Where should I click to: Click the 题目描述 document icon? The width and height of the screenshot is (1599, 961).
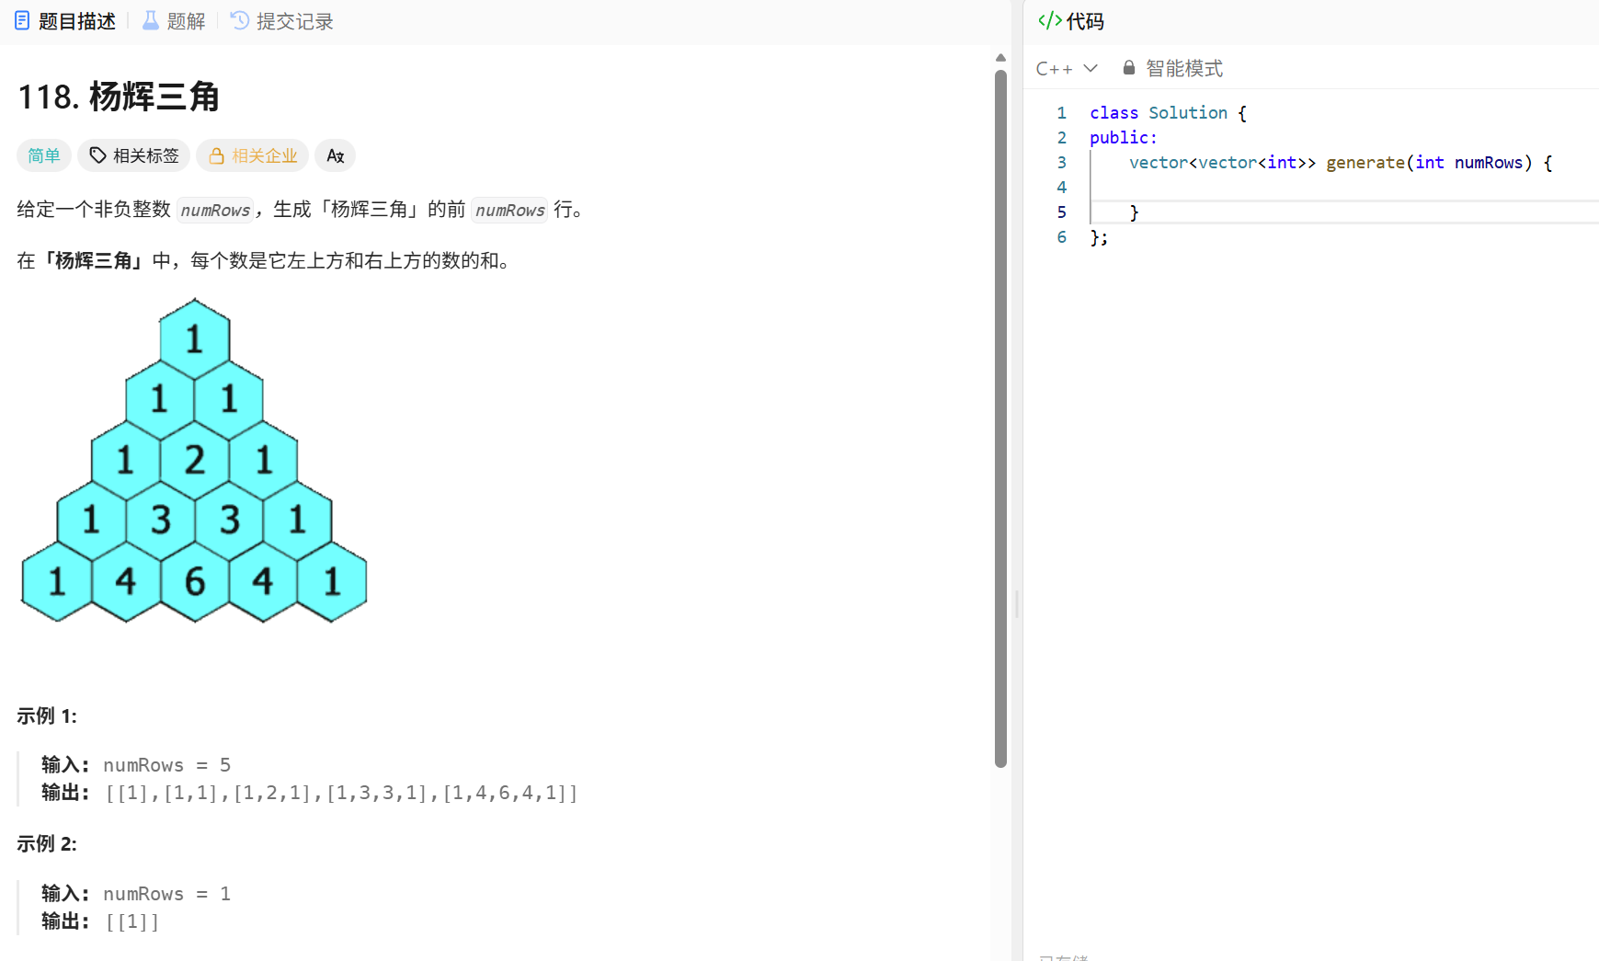point(22,20)
